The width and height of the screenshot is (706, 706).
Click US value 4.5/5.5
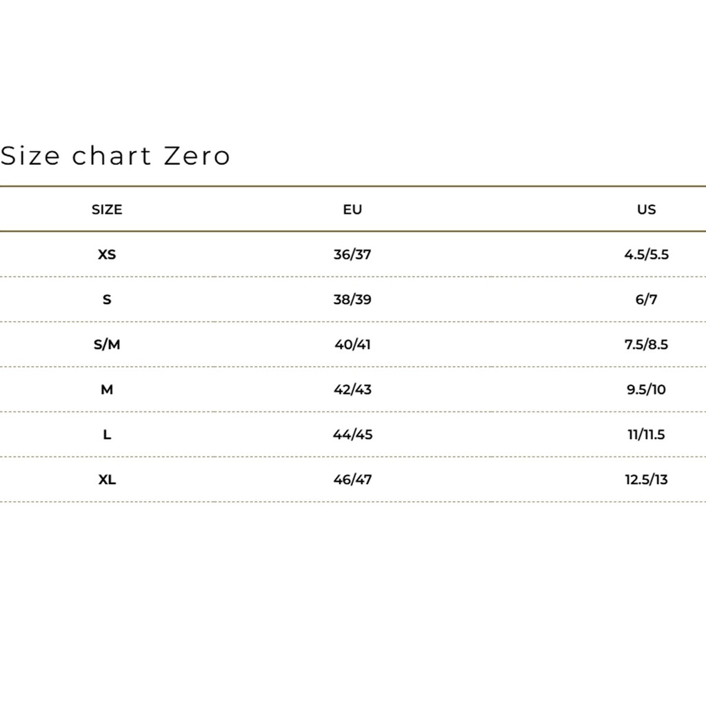tap(647, 254)
